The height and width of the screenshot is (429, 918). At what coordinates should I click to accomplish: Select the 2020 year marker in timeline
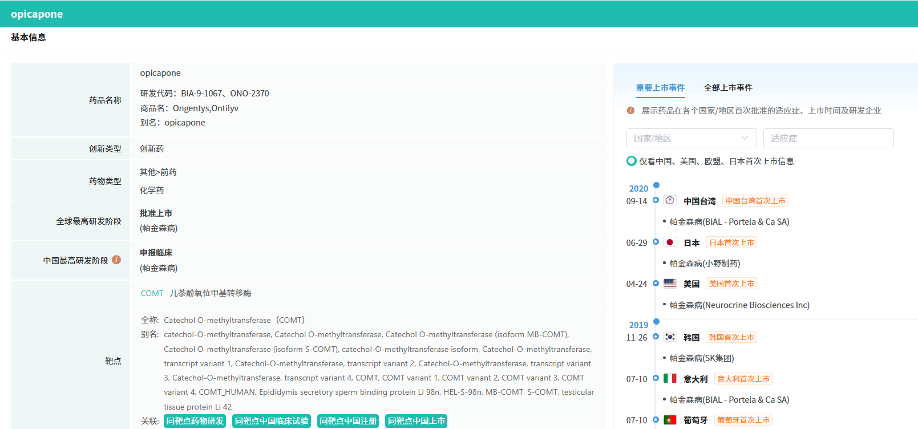(x=656, y=185)
